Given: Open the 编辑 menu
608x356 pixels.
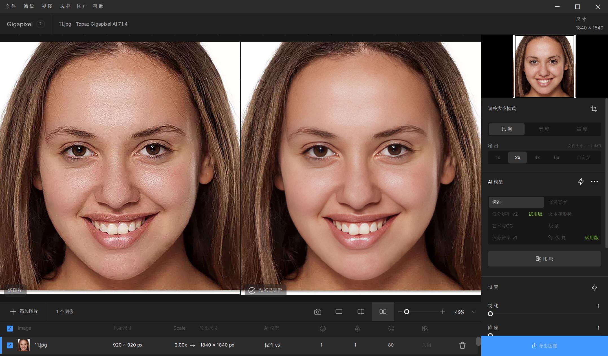Looking at the screenshot, I should [29, 6].
